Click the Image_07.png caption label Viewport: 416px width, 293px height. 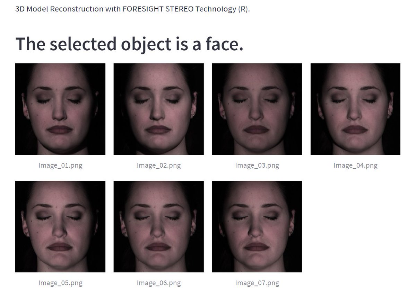point(257,283)
